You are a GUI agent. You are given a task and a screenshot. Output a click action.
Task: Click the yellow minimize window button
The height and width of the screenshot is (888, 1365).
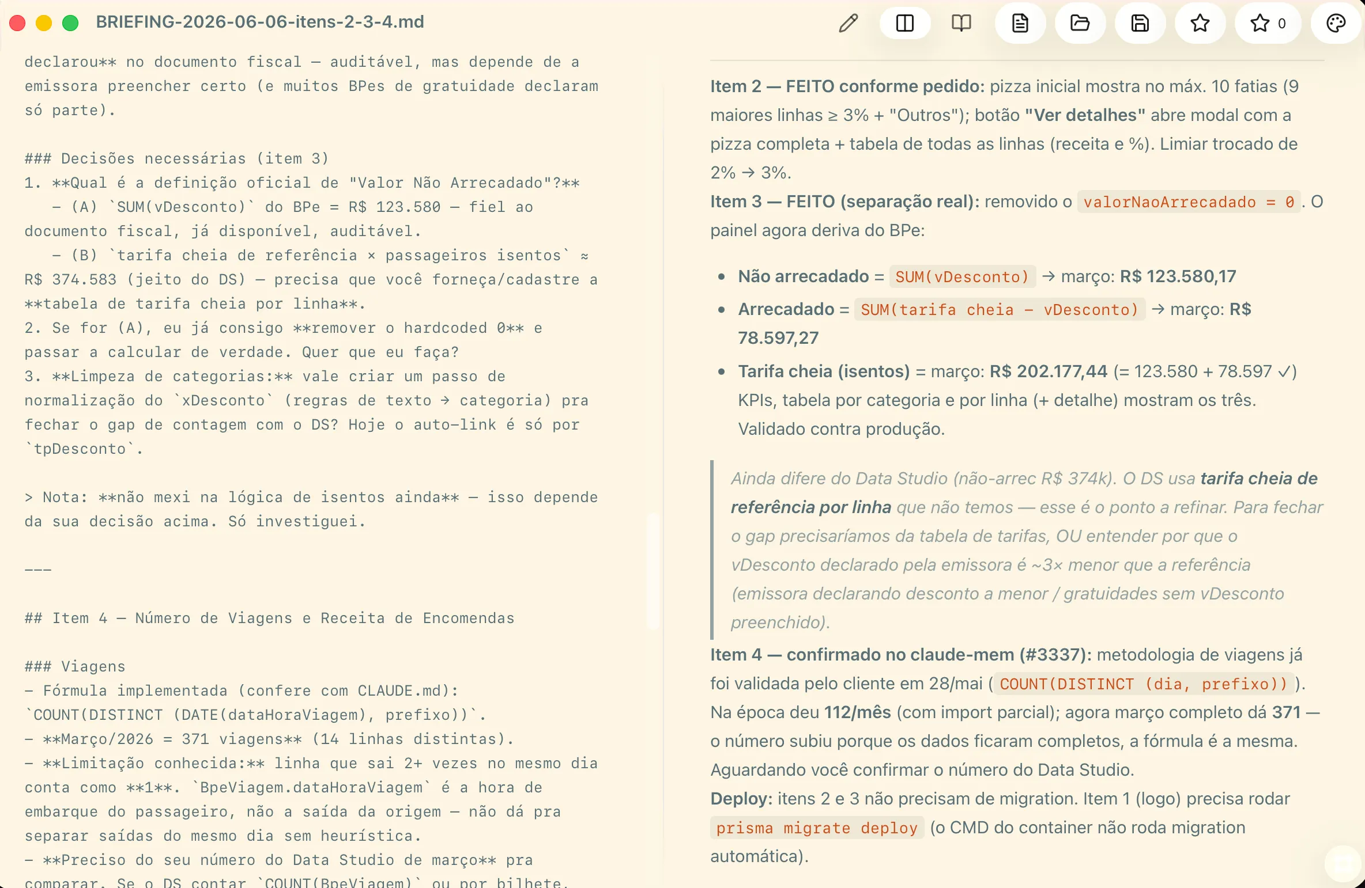click(x=44, y=23)
